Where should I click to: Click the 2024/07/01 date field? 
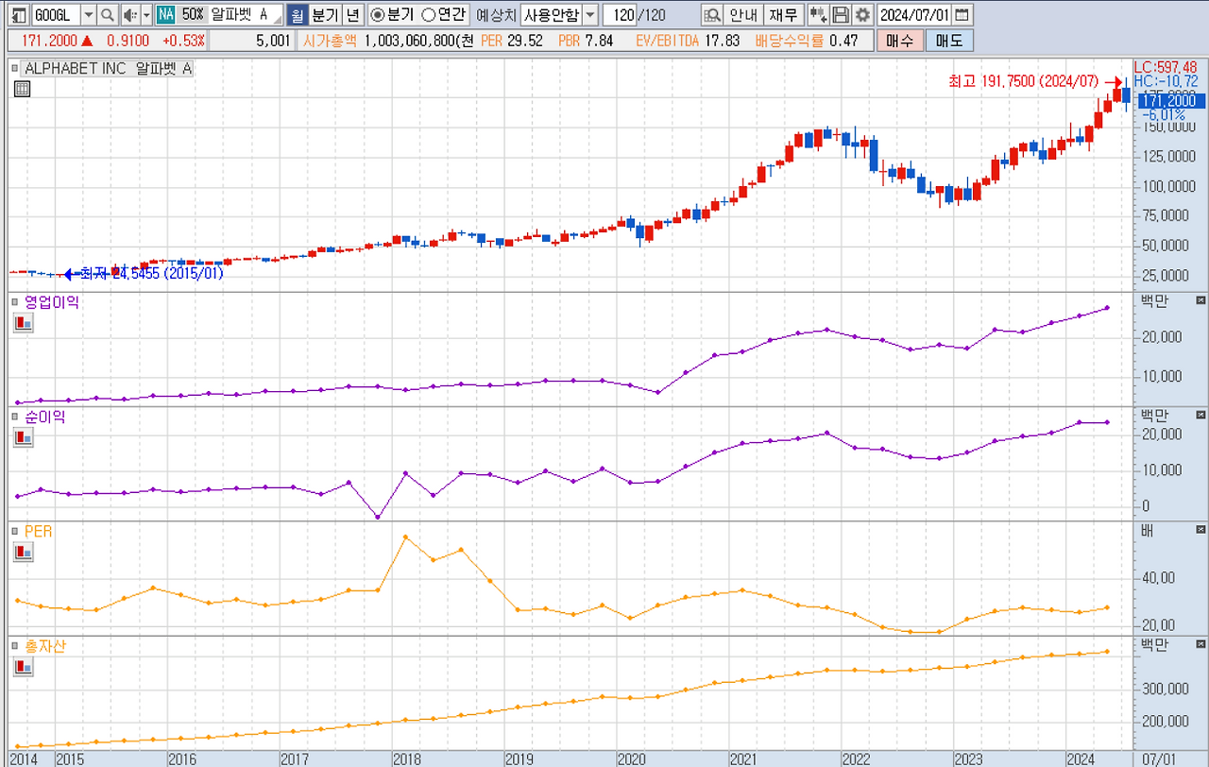[x=914, y=15]
